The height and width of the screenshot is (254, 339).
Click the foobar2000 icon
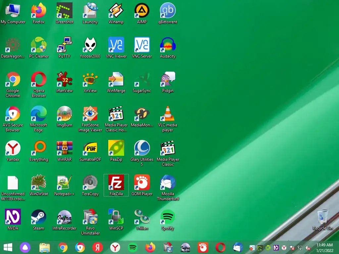(x=90, y=48)
